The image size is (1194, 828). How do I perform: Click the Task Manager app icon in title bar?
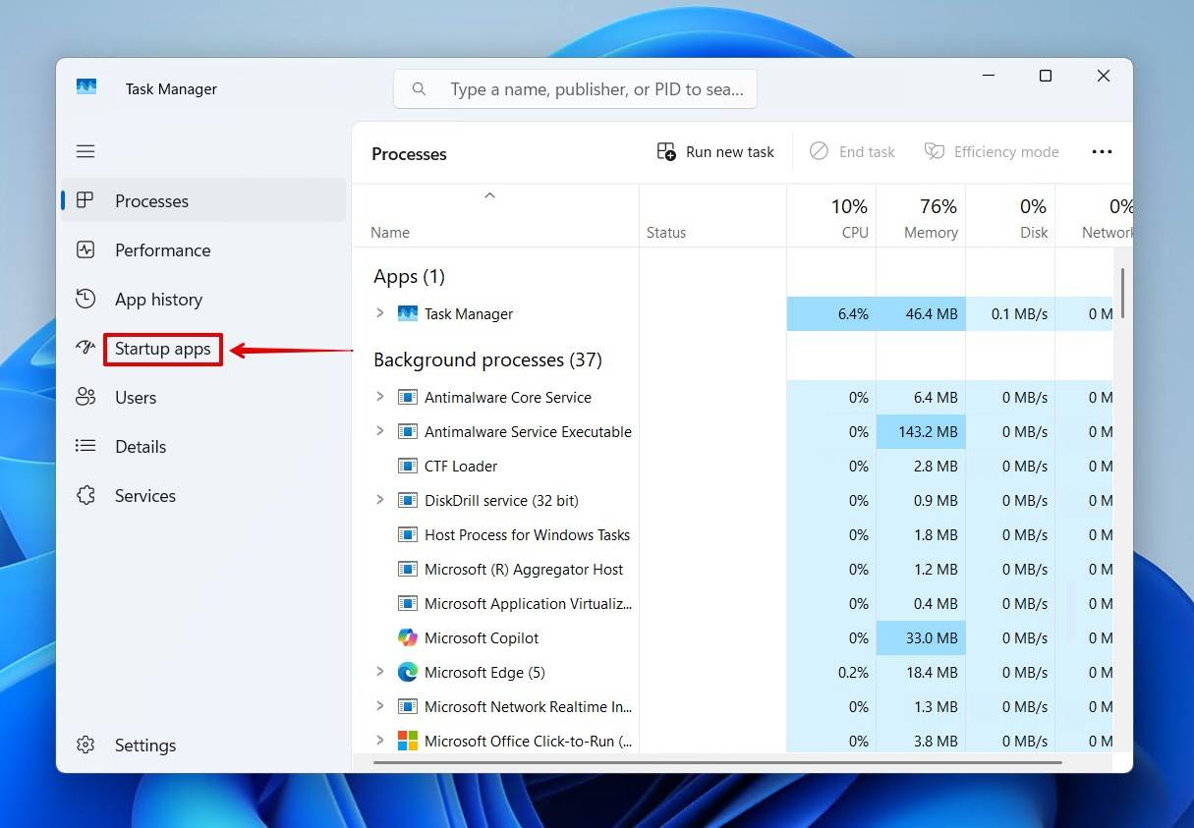pyautogui.click(x=86, y=87)
